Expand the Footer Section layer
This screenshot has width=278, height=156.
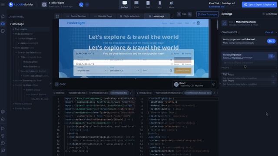pyautogui.click(x=13, y=108)
